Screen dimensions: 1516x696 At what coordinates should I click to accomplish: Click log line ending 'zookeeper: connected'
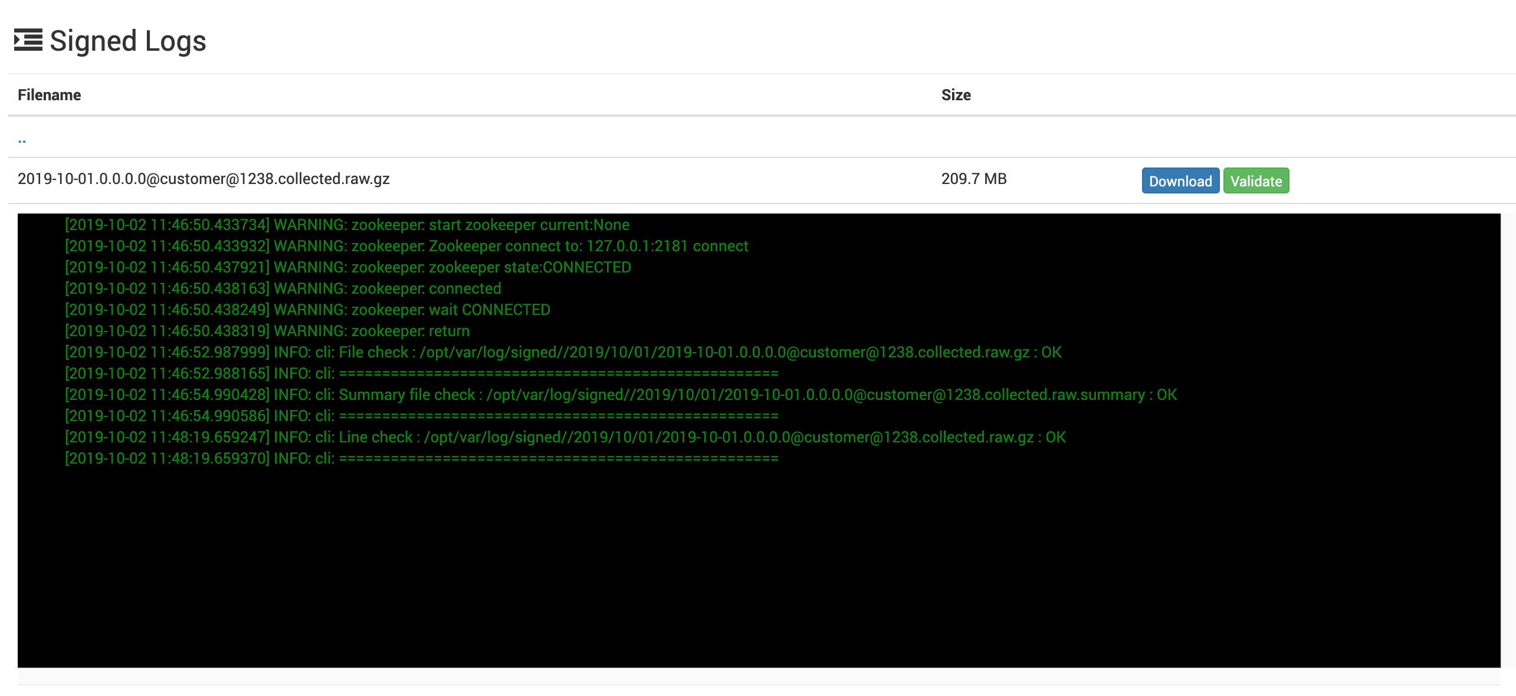283,288
